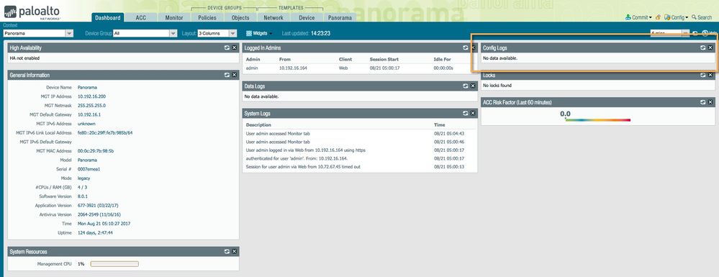Expand the Device Group dropdown
Screen dimensions: 719x277
(x=145, y=34)
